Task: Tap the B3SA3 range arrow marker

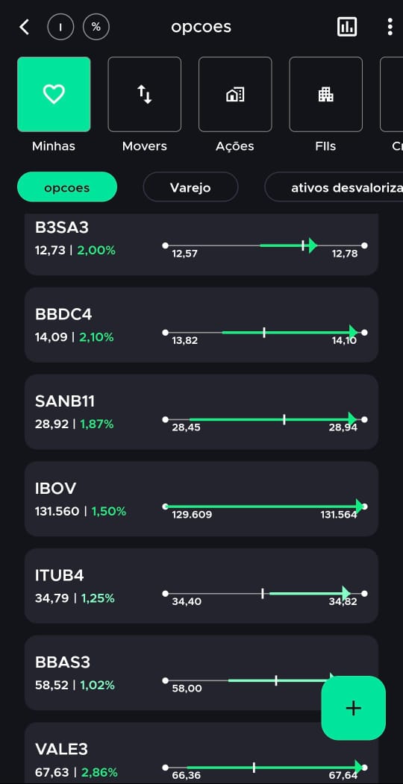Action: [x=313, y=245]
